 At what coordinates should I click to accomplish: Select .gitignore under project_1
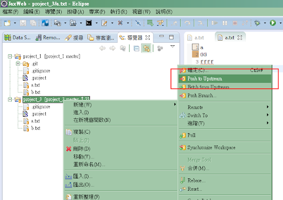[x=41, y=71]
